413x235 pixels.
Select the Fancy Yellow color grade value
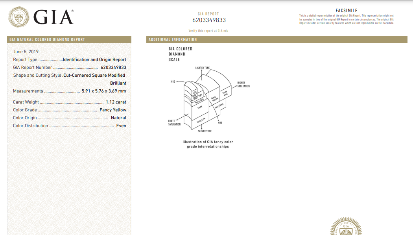point(113,110)
